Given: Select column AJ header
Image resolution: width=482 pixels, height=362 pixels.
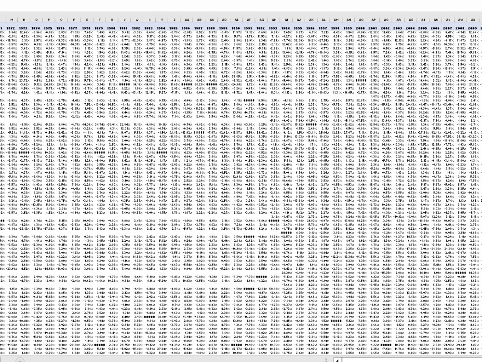Looking at the screenshot, I should [299, 20].
